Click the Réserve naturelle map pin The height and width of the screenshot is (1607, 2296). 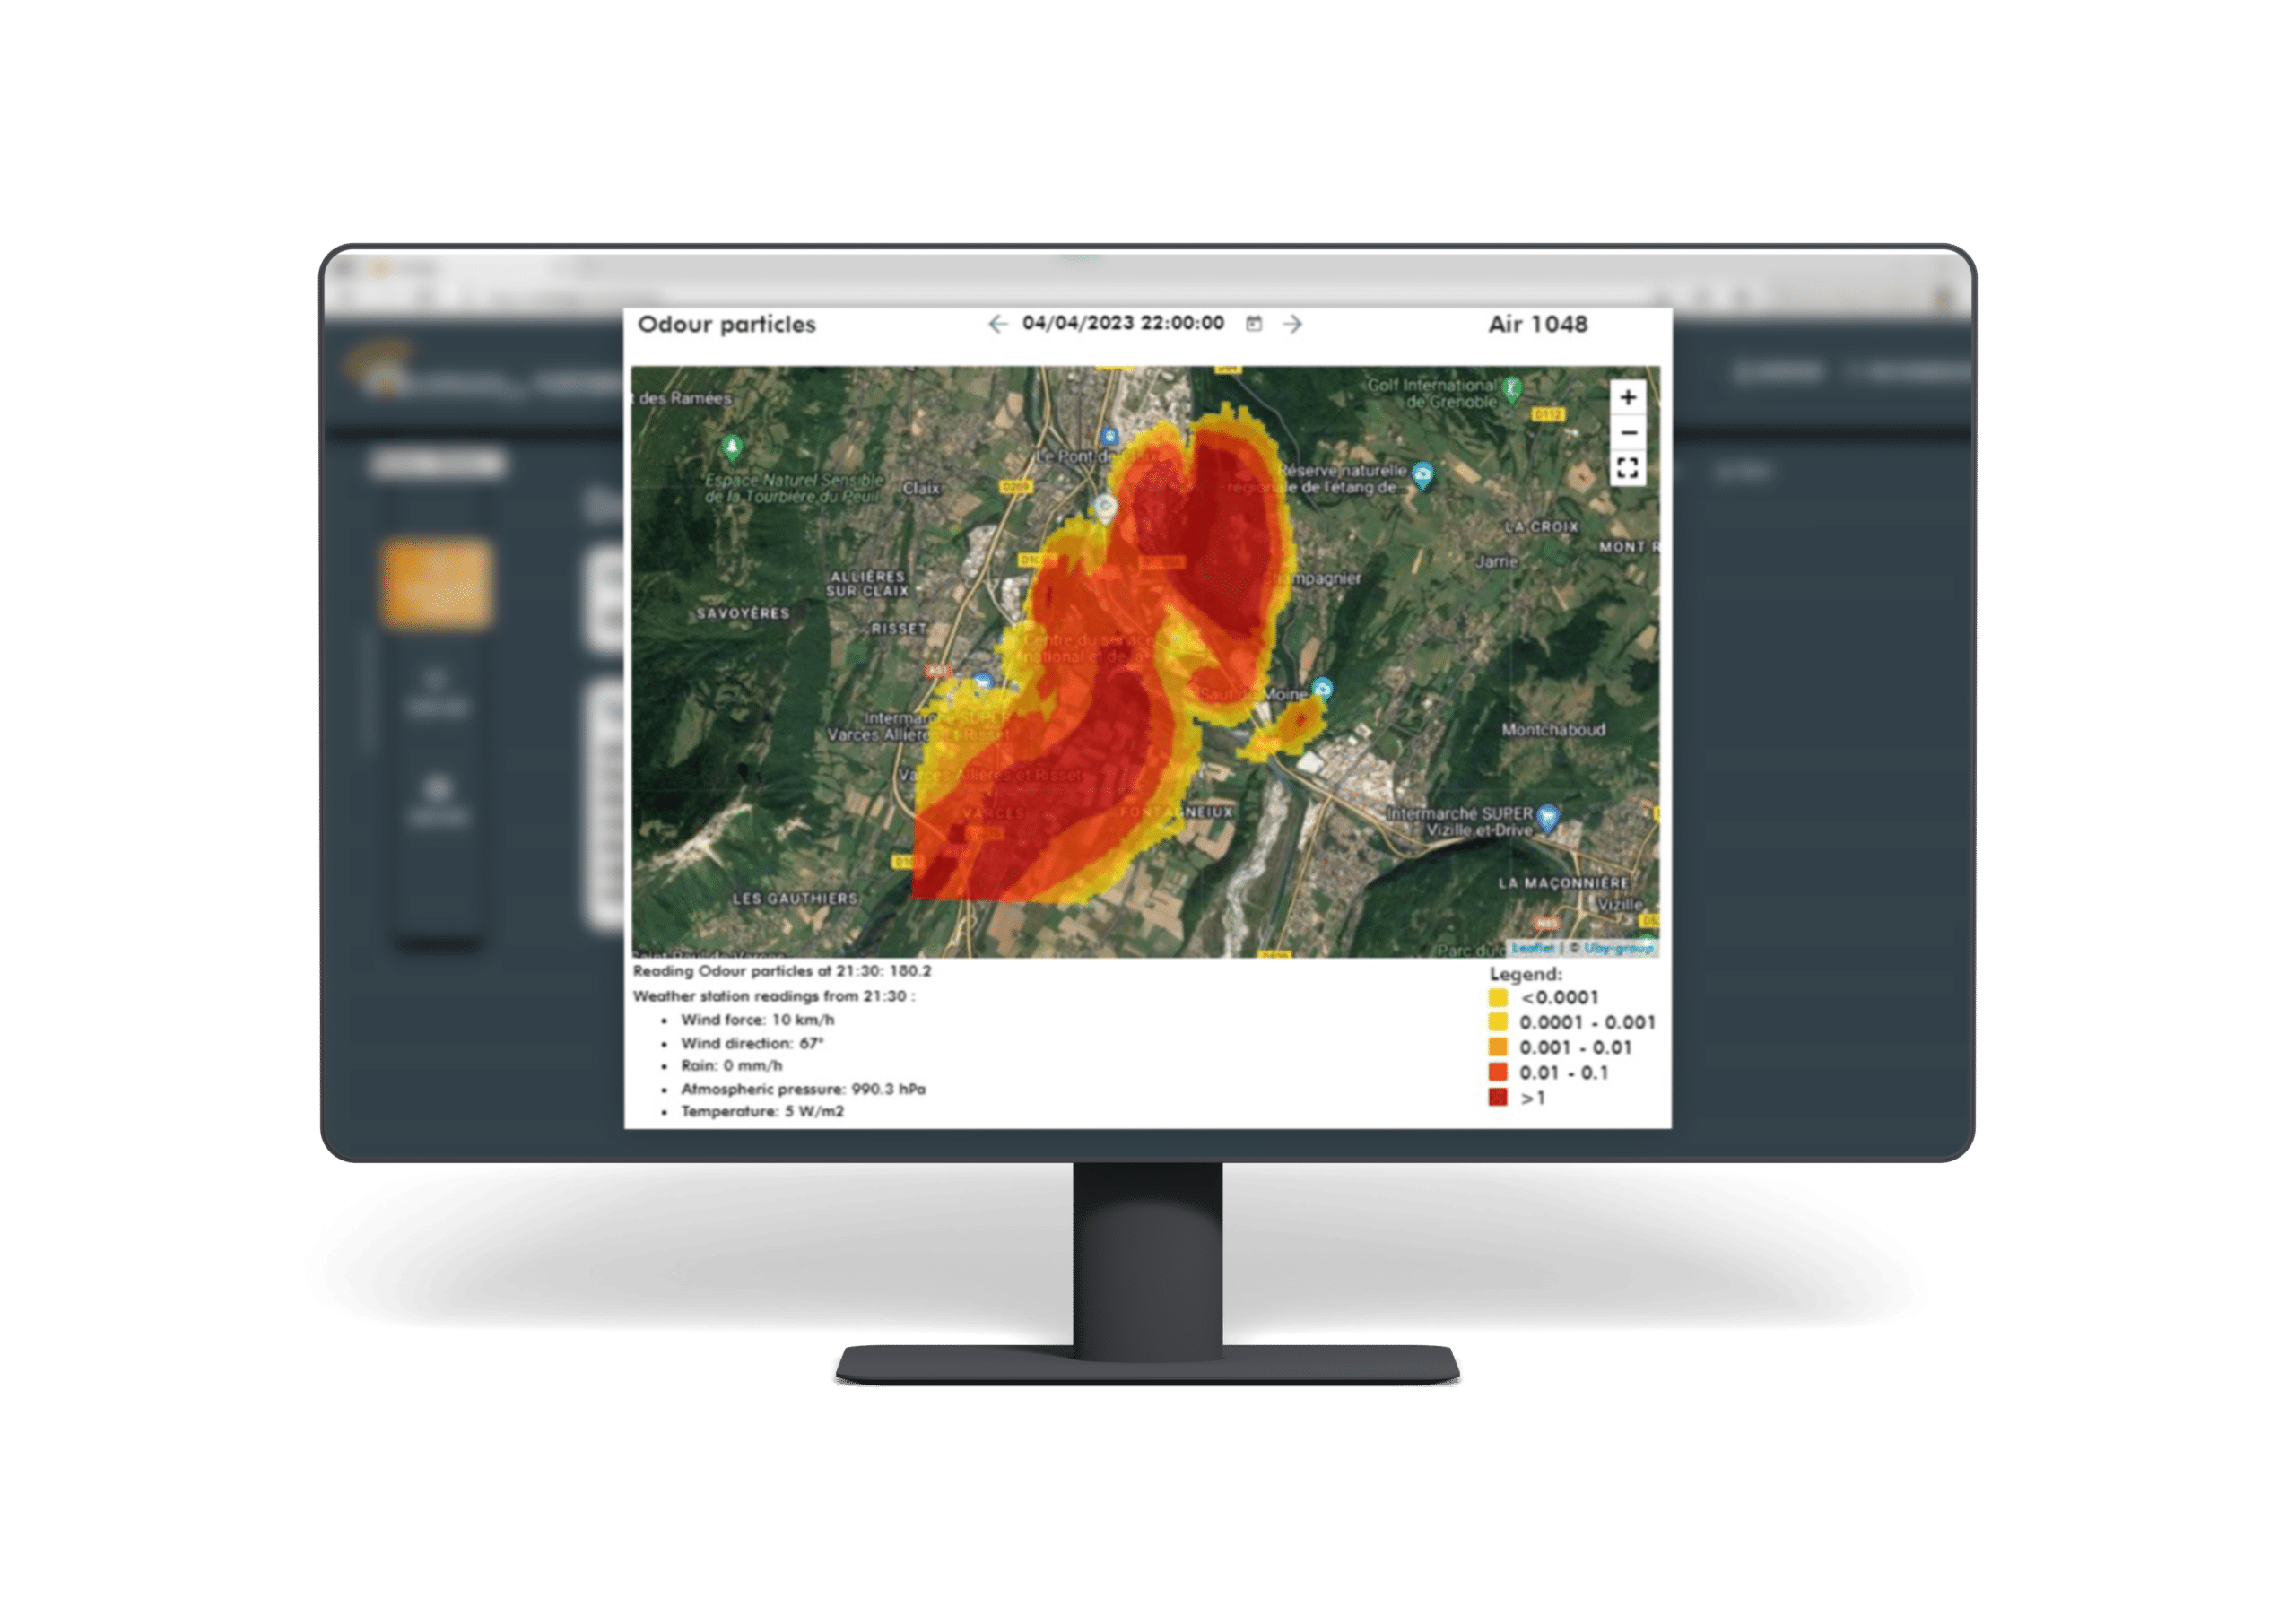1422,475
